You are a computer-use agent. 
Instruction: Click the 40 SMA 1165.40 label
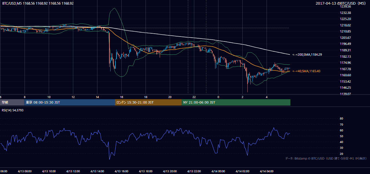pos(306,71)
